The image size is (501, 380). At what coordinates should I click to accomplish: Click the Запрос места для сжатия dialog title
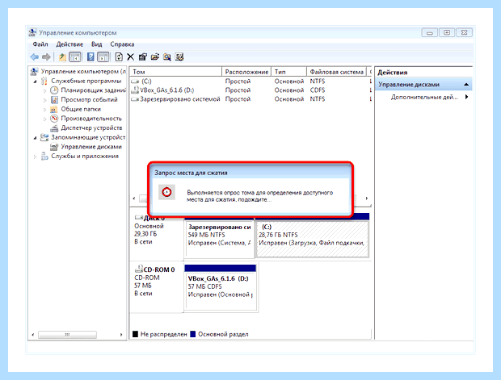point(191,173)
